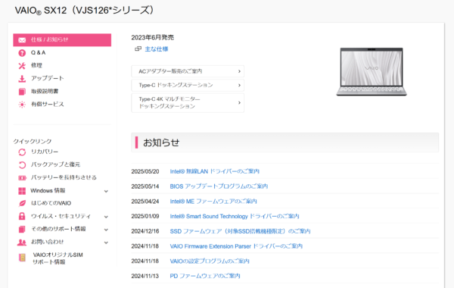The height and width of the screenshot is (288, 454).
Task: Open the 主な仕様 specifications link
Action: click(157, 49)
